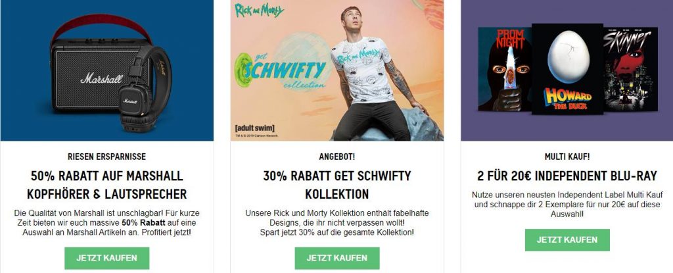Screen dimensions: 673x273
Task: Click the Marshall description text with 50% Rabatt
Action: click(x=107, y=223)
